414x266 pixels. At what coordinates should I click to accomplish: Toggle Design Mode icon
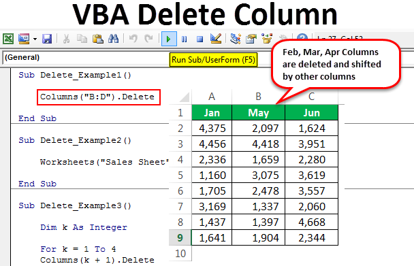(216, 39)
